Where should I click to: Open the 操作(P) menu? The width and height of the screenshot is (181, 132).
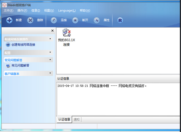pos(22,11)
